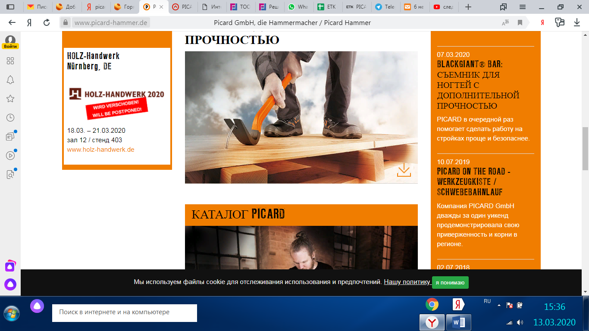
Task: Switch to the YouTube след tab
Action: (x=445, y=7)
